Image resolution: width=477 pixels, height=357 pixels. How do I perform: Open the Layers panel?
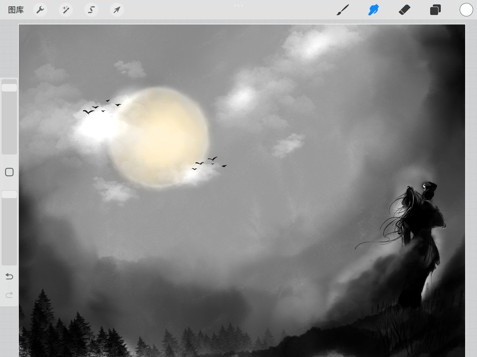(x=435, y=10)
